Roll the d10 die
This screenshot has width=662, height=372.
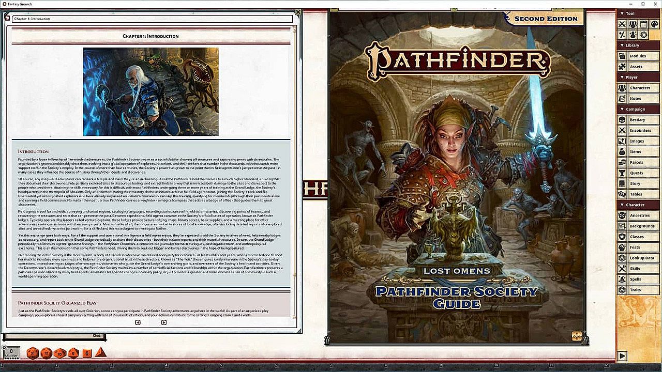coord(60,353)
